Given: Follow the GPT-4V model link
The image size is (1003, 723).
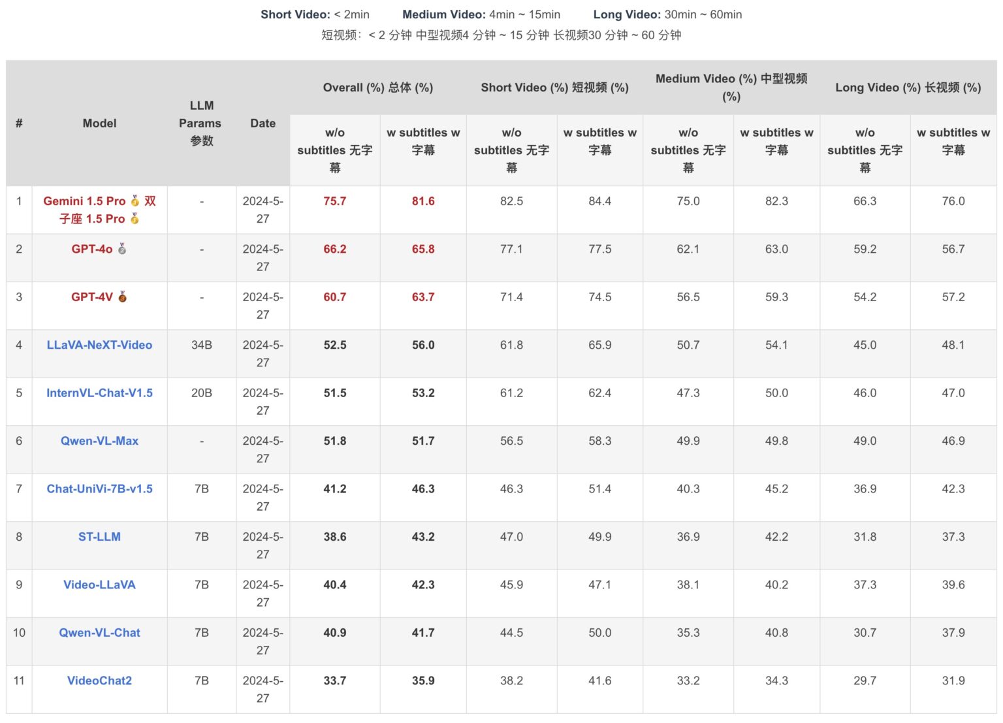Looking at the screenshot, I should [92, 297].
